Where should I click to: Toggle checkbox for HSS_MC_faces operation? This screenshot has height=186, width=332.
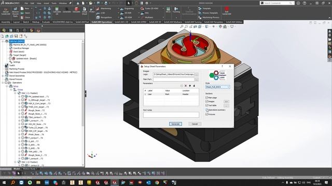(22, 124)
